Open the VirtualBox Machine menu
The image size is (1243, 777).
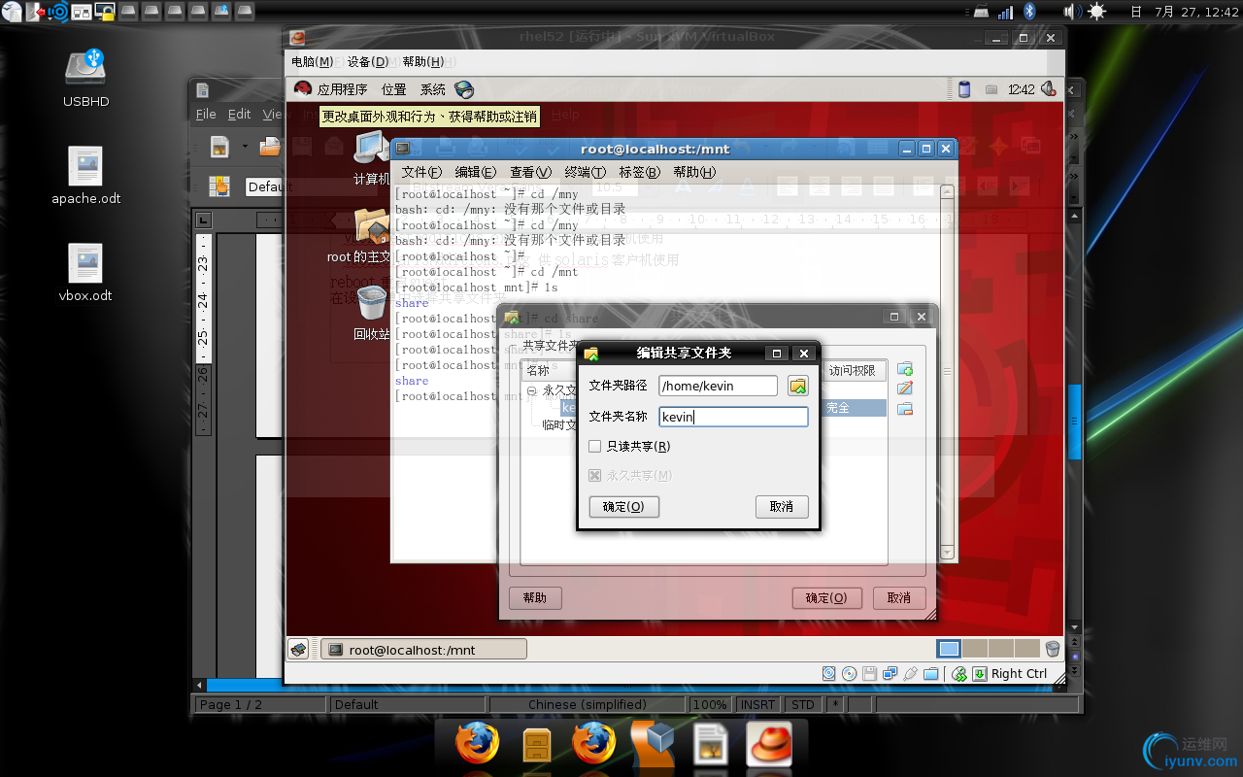pos(312,61)
